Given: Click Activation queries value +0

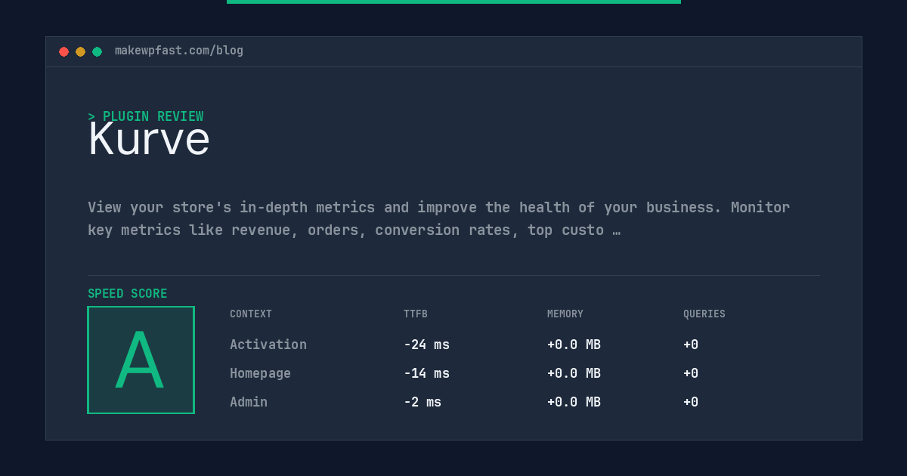Looking at the screenshot, I should pyautogui.click(x=691, y=345).
